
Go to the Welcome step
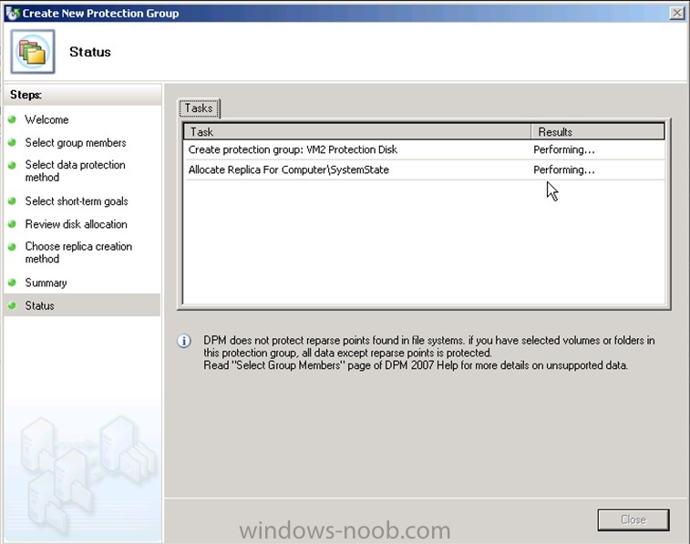point(46,119)
